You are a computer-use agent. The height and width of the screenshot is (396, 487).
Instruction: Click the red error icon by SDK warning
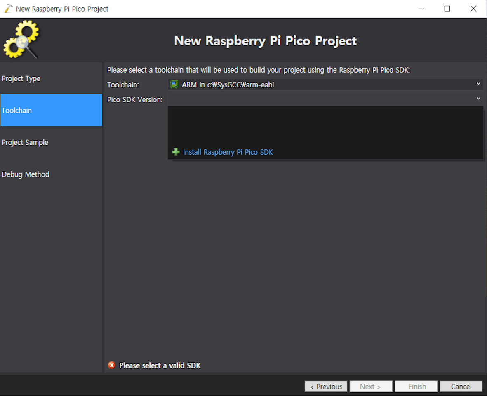(x=111, y=365)
